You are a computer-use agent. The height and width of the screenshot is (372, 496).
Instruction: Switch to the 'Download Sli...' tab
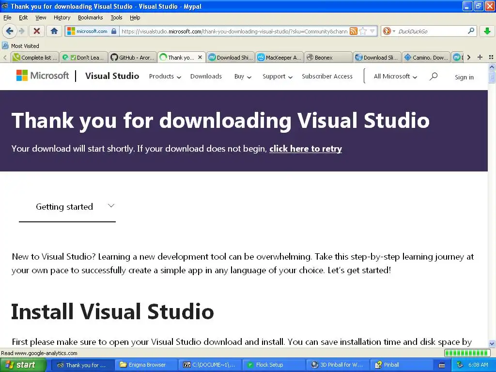click(377, 57)
